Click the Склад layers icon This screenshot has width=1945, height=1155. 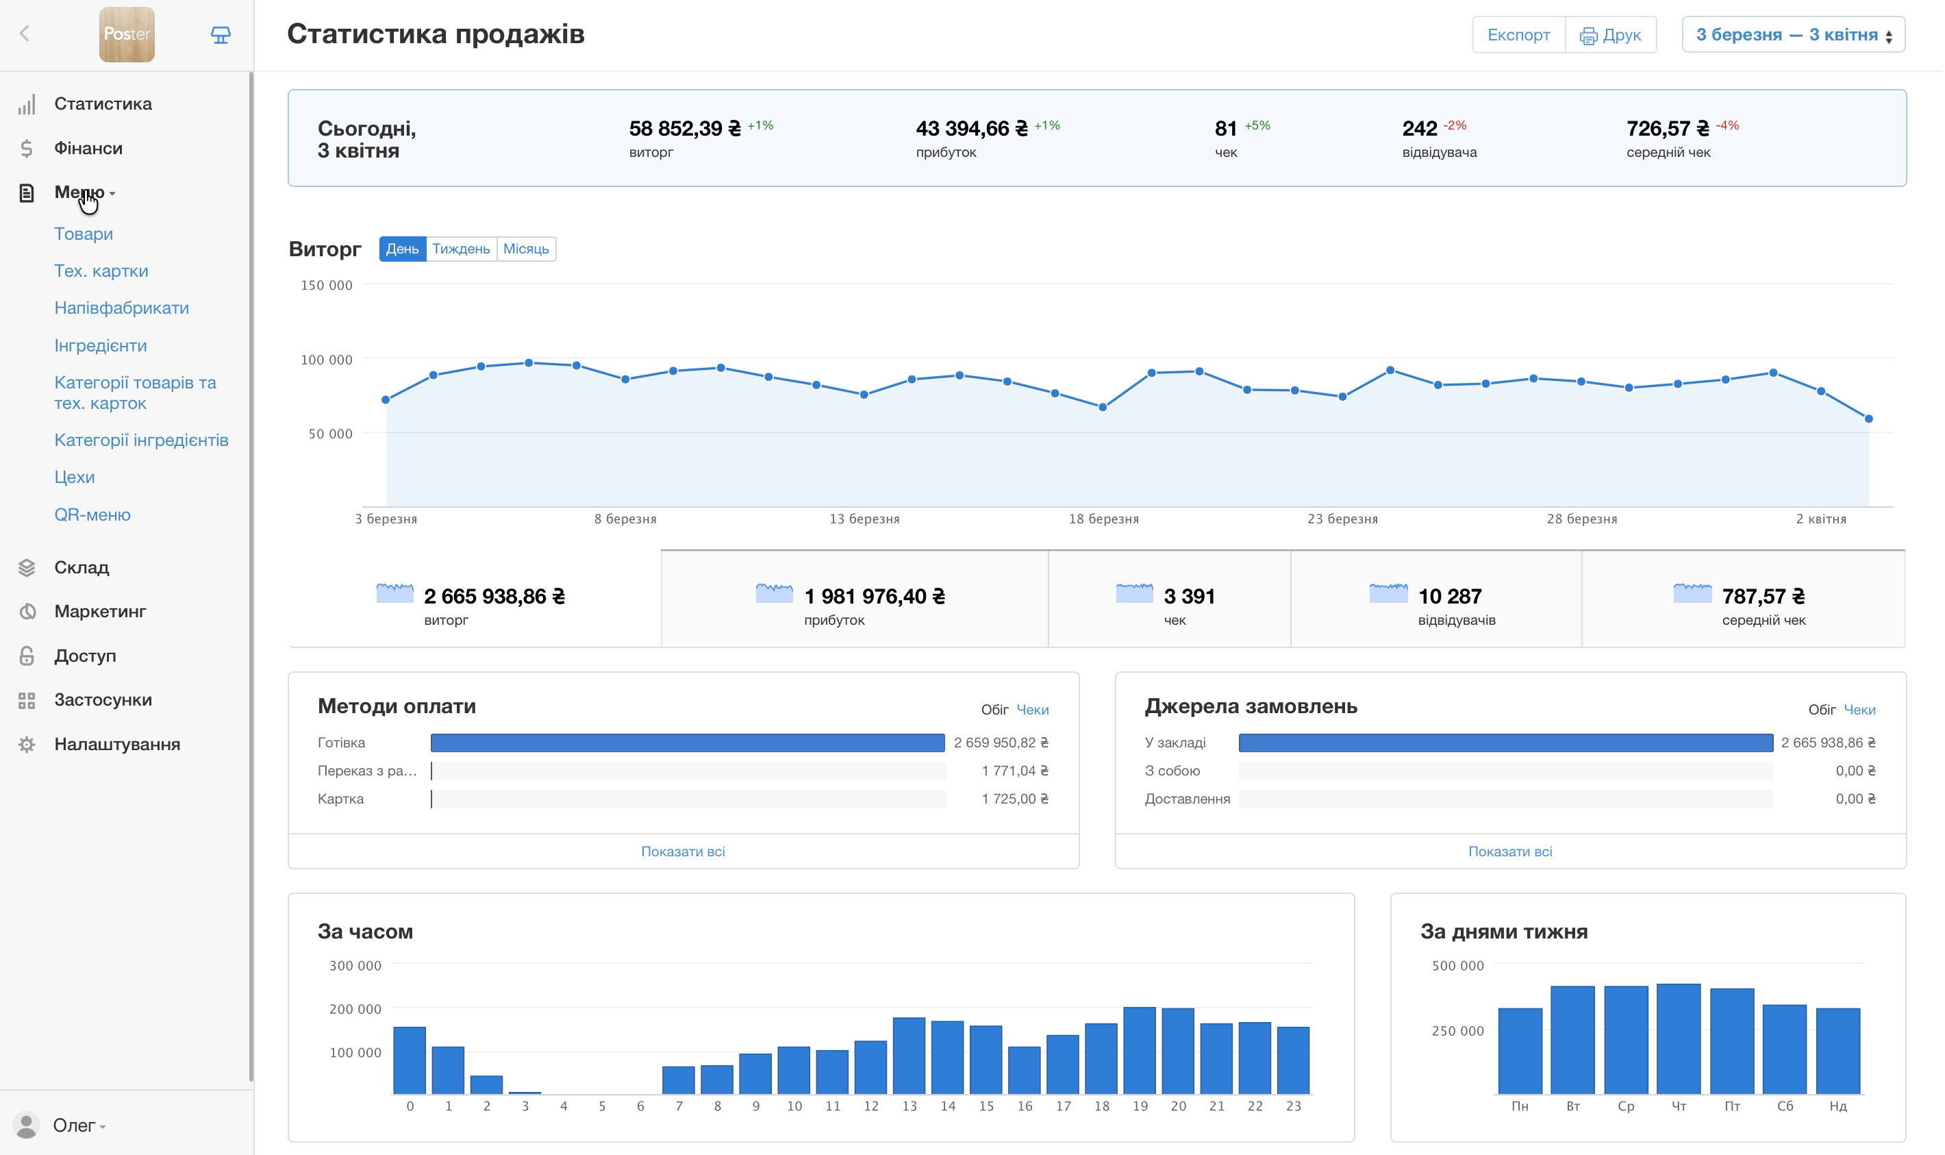(x=27, y=568)
